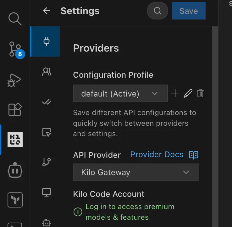Add a new configuration profile
Screen dimensions: 232x227
175,93
